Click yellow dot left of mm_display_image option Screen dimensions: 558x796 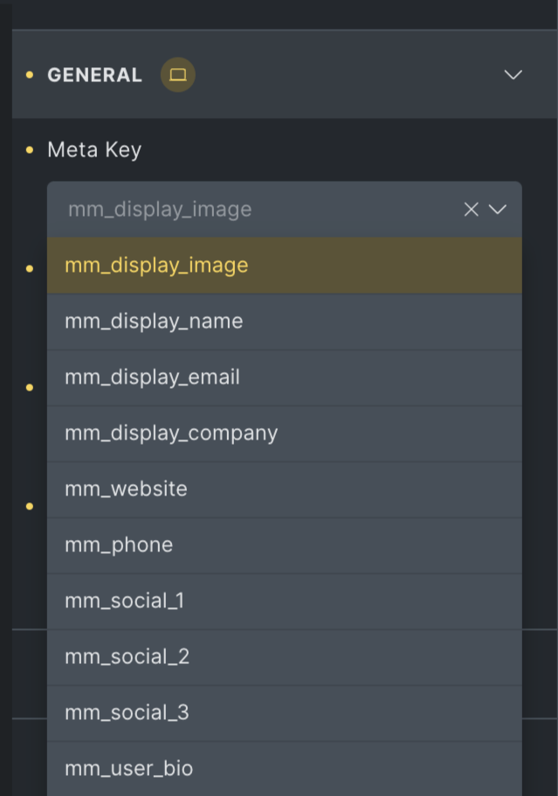pos(30,268)
